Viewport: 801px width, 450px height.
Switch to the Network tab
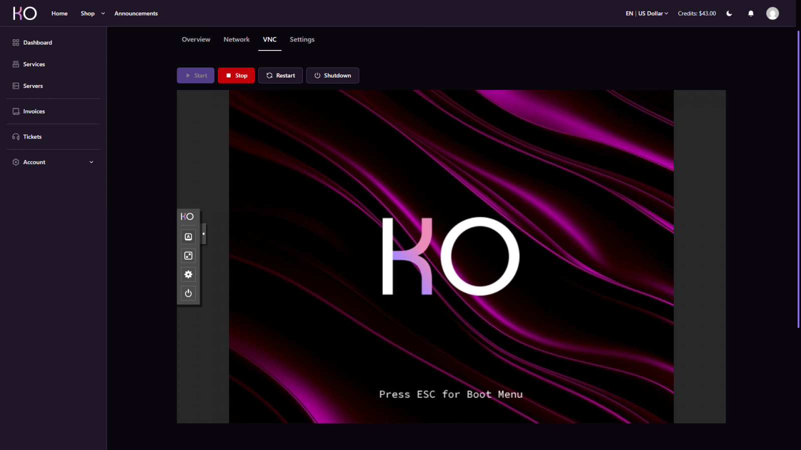(236, 39)
